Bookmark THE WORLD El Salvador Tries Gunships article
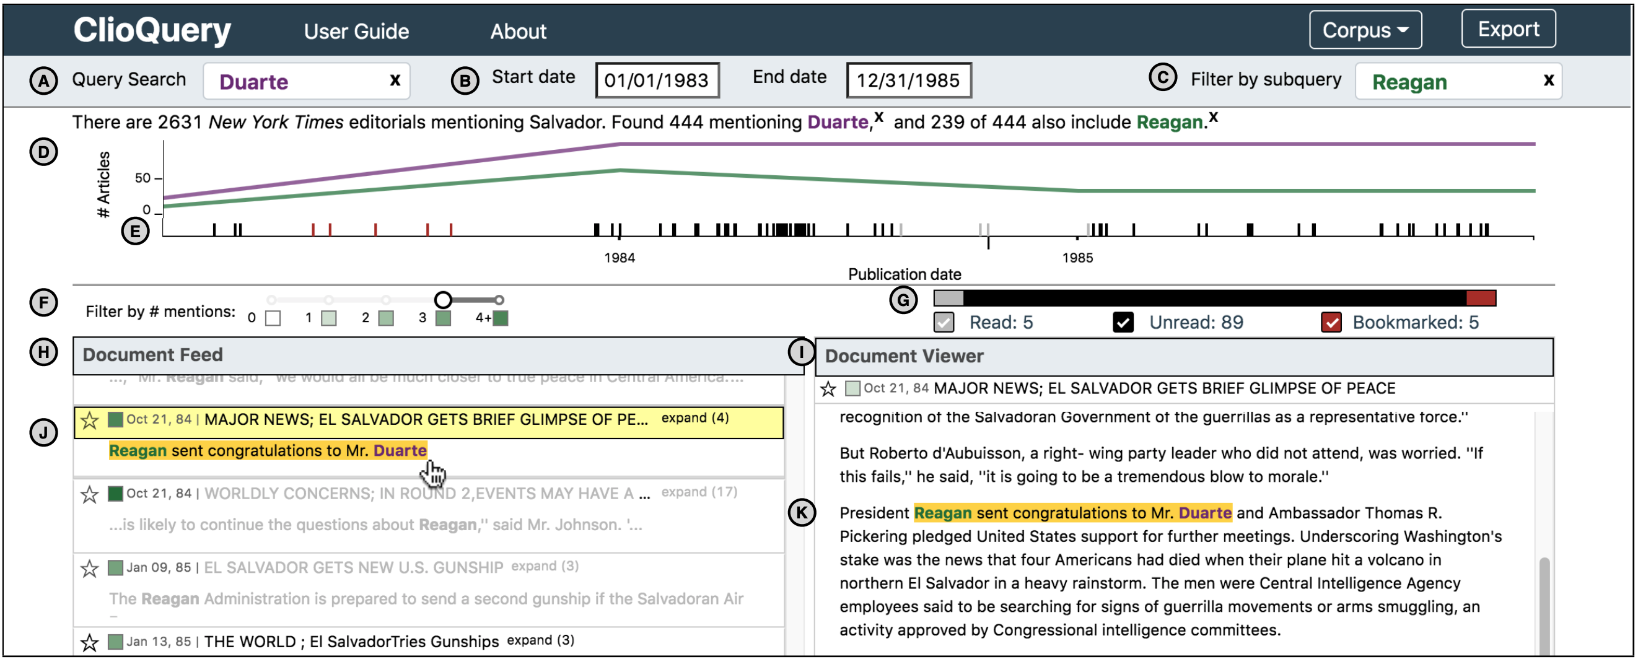1638x659 pixels. pos(90,642)
